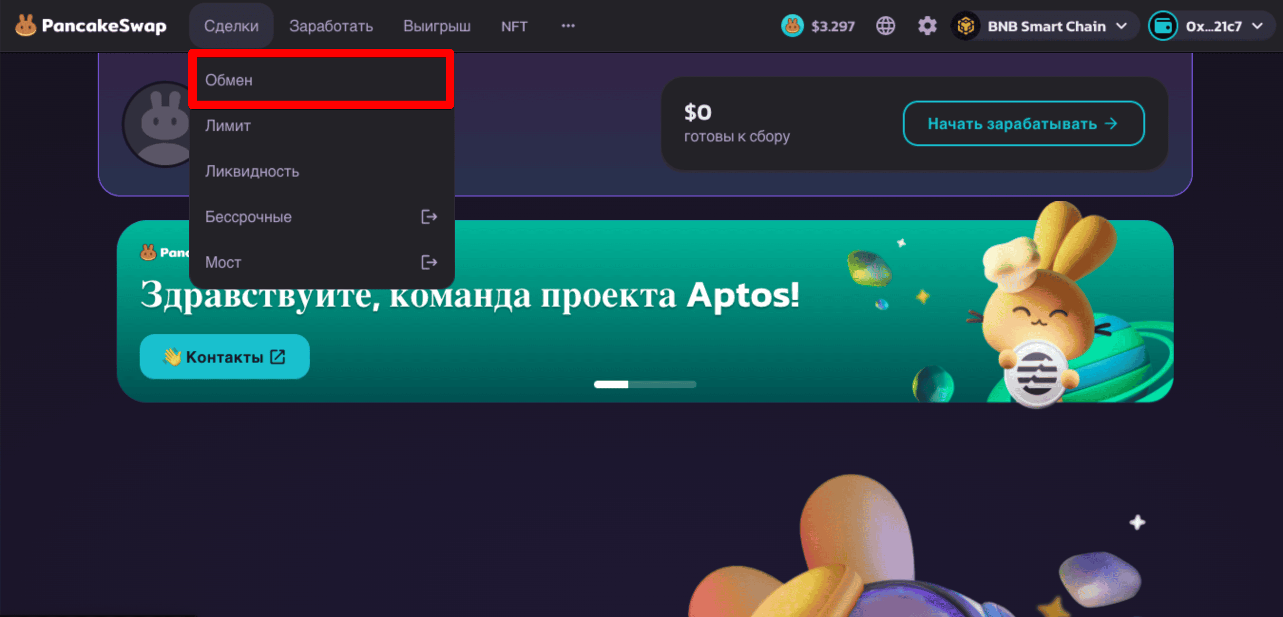Viewport: 1283px width, 617px height.
Task: Click the BNB chain cube icon
Action: coord(965,26)
